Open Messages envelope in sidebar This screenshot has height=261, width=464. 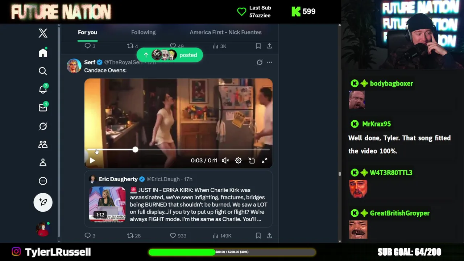pos(43,107)
